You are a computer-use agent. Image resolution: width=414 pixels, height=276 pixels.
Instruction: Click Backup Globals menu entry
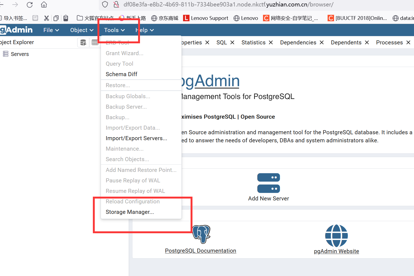(141, 96)
